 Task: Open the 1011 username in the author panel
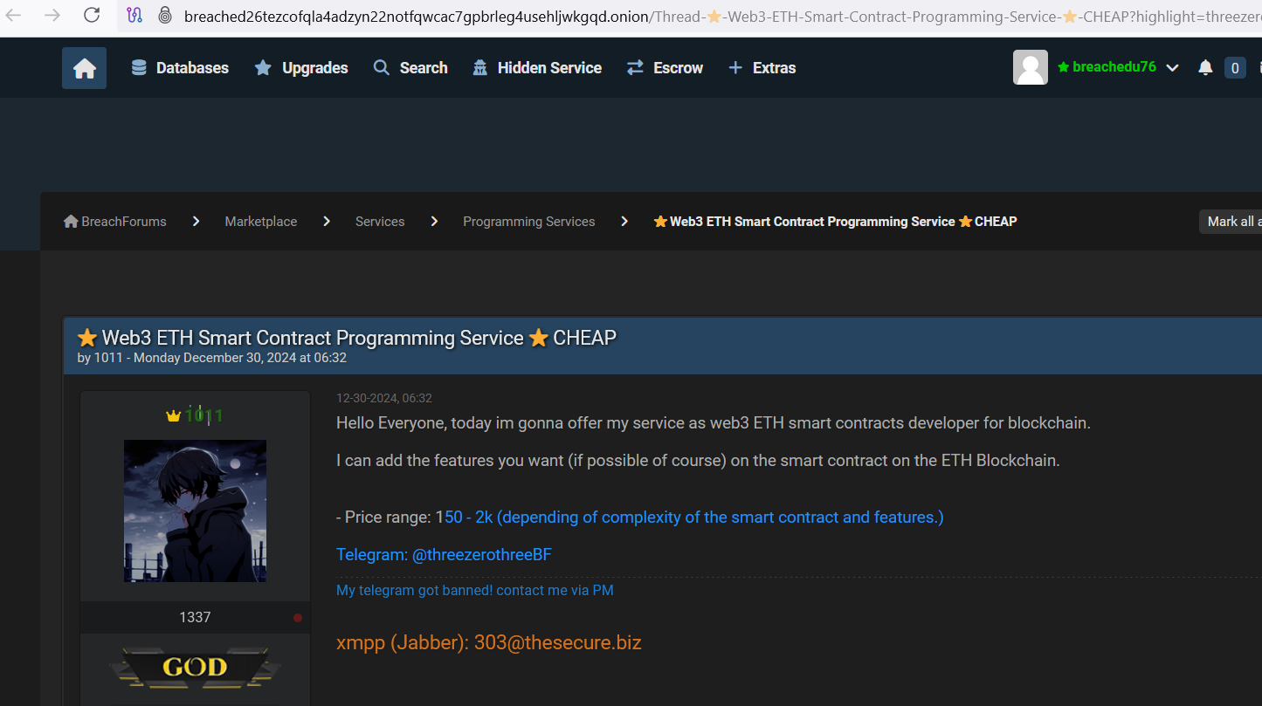(x=203, y=415)
